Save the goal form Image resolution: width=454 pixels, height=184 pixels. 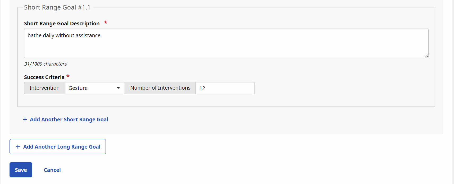(x=21, y=170)
